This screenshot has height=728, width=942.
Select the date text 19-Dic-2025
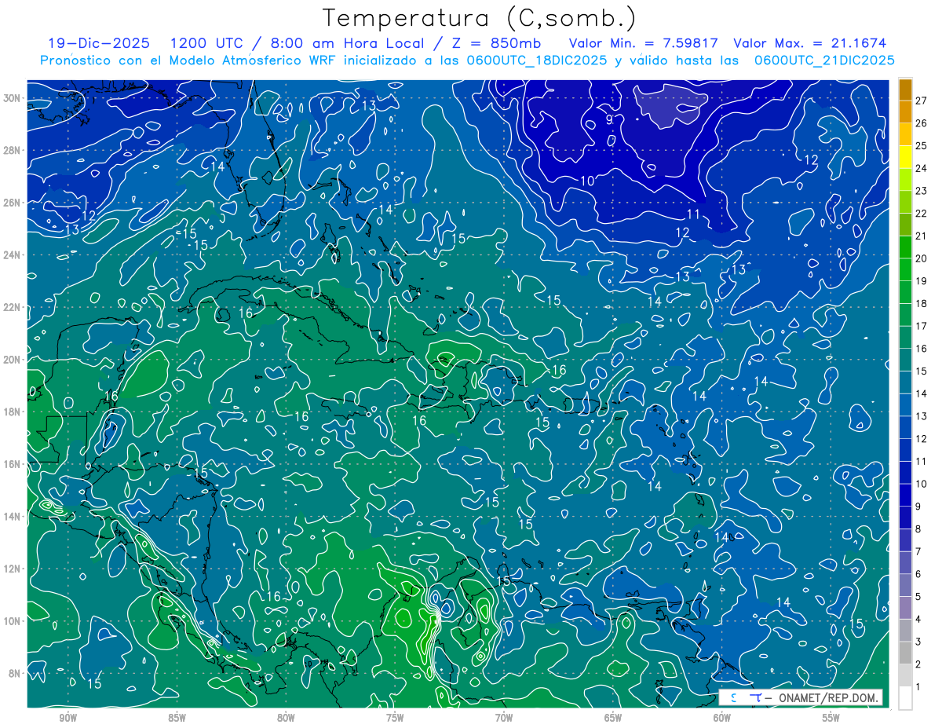click(99, 43)
